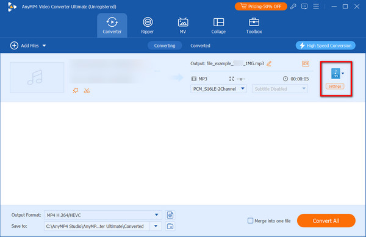
Task: Open the custom profile settings icon
Action: 170,215
